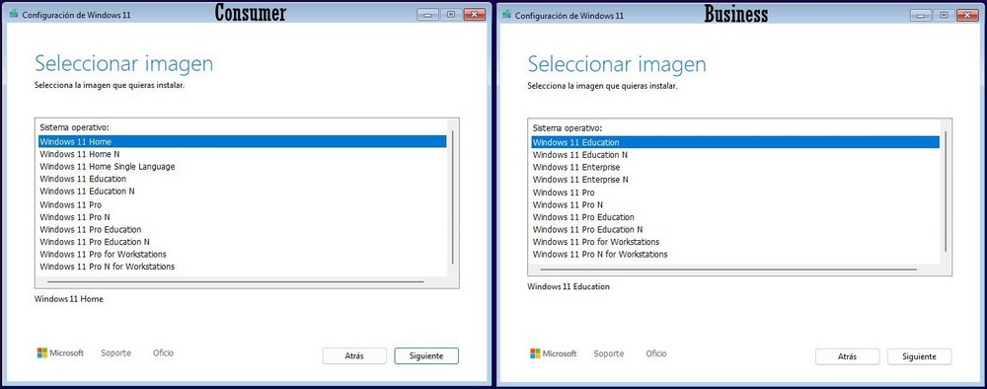Click Siguiente button in Business window
This screenshot has height=389, width=987.
pos(919,356)
